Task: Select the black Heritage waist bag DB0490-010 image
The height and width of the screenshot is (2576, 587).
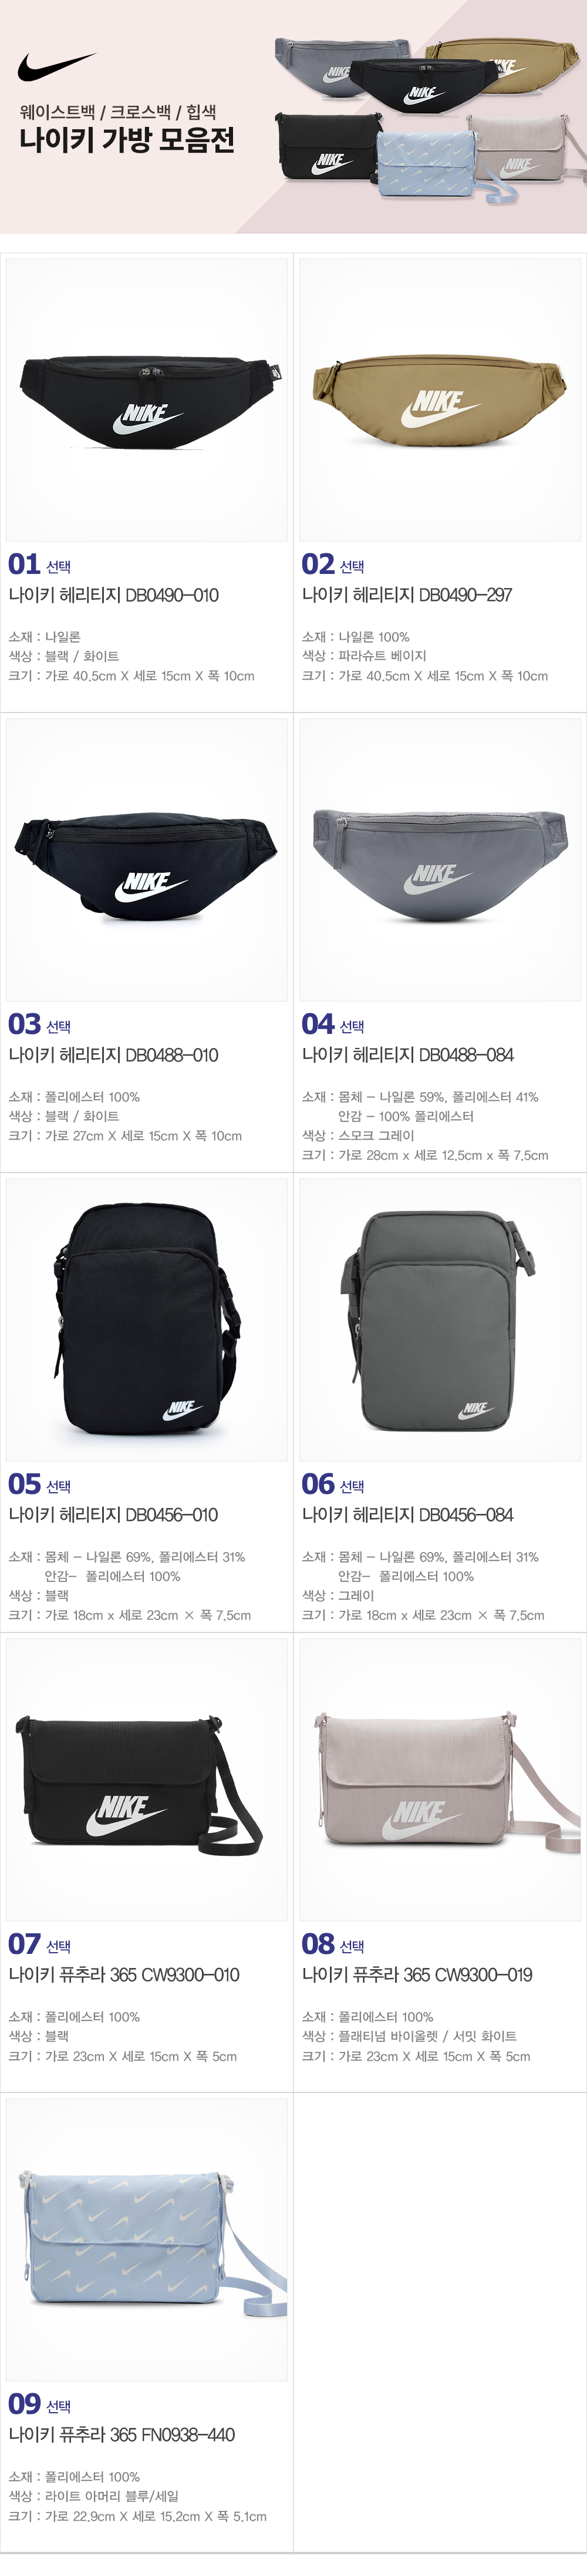Action: pos(147,399)
